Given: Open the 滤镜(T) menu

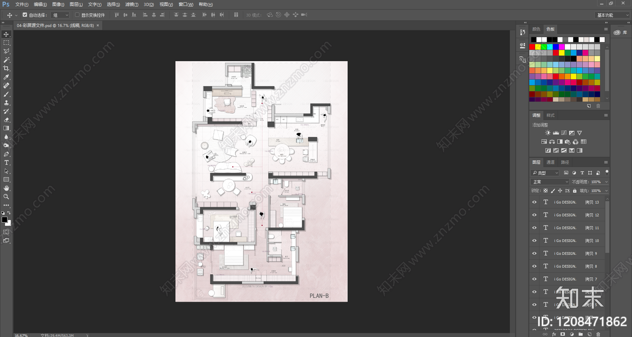Looking at the screenshot, I should (x=132, y=4).
